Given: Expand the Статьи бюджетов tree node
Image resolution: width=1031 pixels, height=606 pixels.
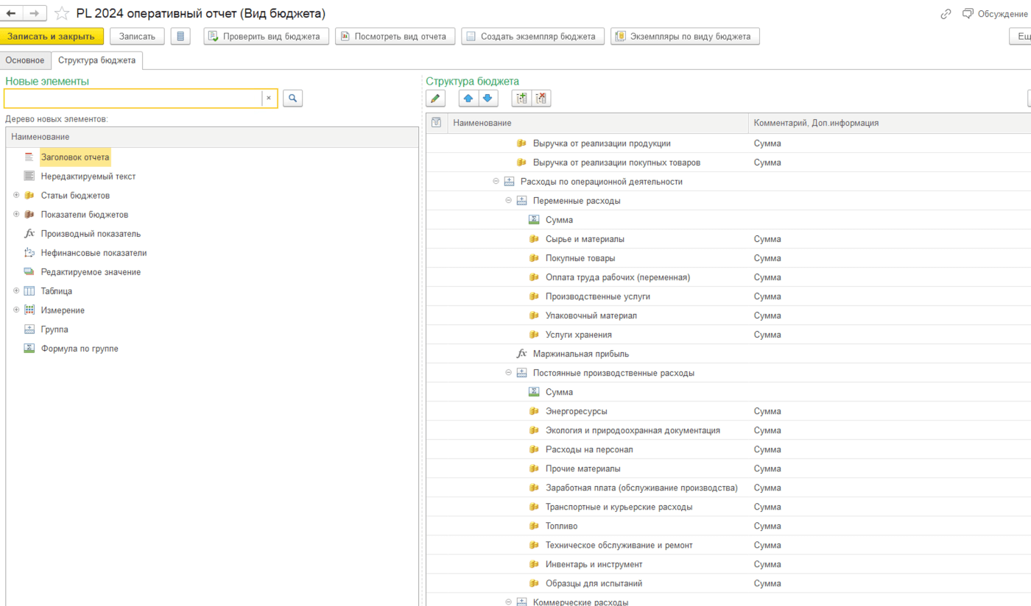Looking at the screenshot, I should coord(16,196).
